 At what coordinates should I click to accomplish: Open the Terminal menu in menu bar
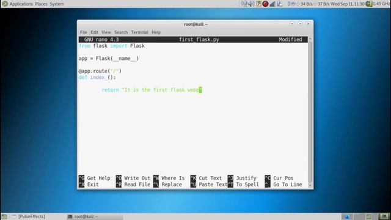pos(140,32)
